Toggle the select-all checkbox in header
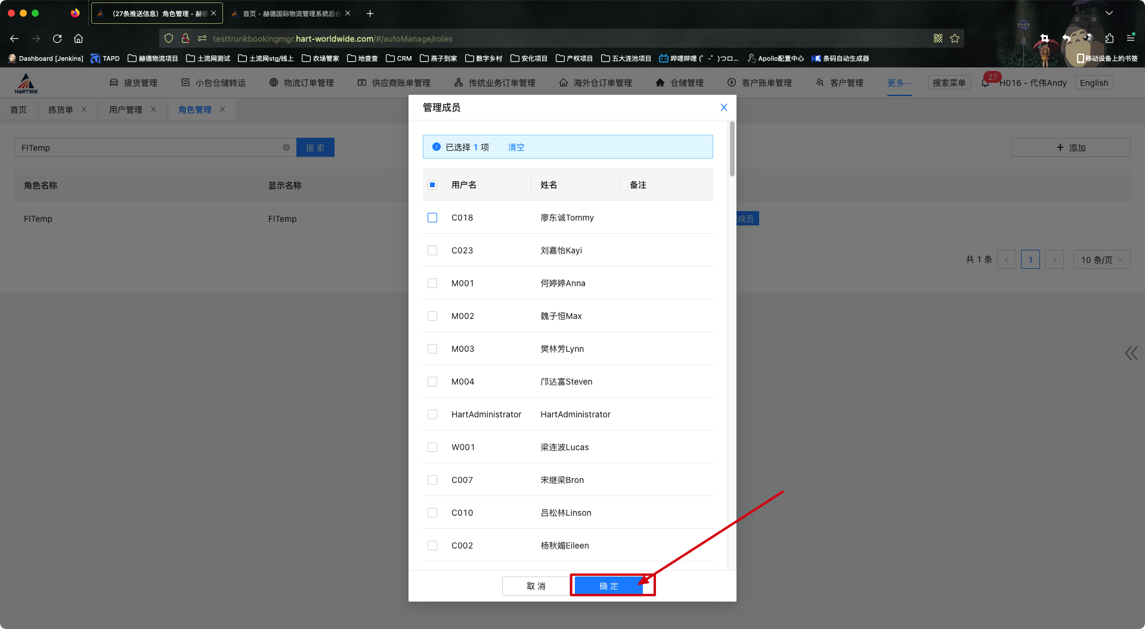 [x=432, y=185]
